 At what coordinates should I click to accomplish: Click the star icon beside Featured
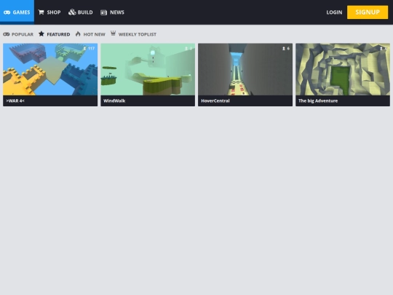point(41,34)
